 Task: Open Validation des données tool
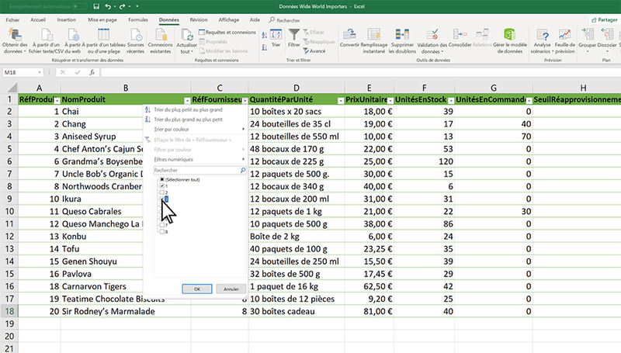coord(432,34)
